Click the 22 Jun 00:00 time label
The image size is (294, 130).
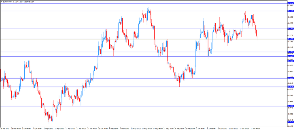[255, 129]
